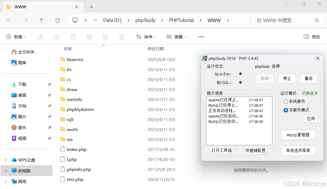The height and width of the screenshot is (189, 327).
Task: Unpin 视频 using its pin icon
Action: click(x=49, y=138)
